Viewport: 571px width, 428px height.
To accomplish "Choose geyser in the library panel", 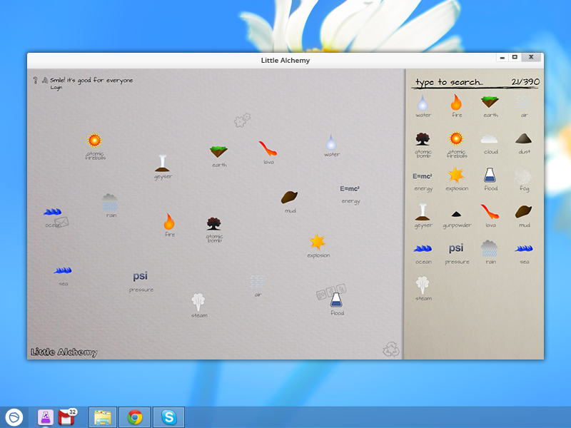I will (423, 216).
